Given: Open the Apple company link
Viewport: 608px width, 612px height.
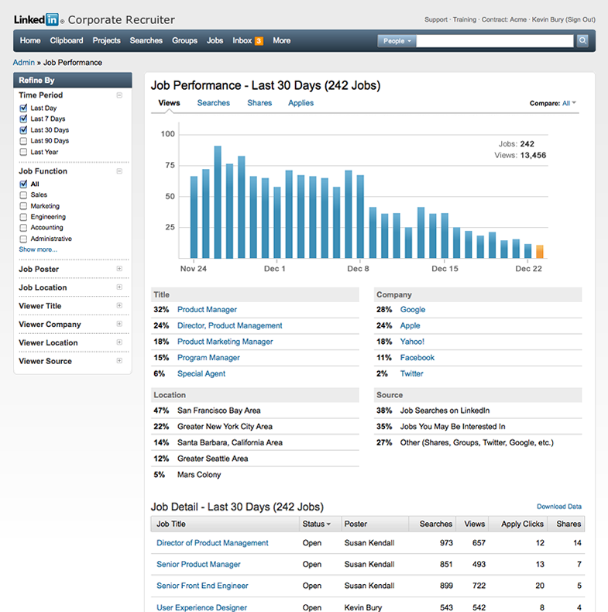Looking at the screenshot, I should [x=410, y=325].
